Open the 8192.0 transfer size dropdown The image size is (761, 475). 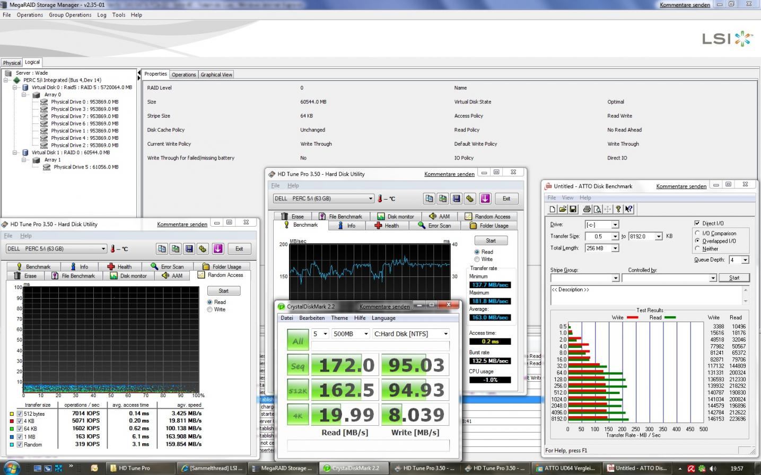point(658,236)
